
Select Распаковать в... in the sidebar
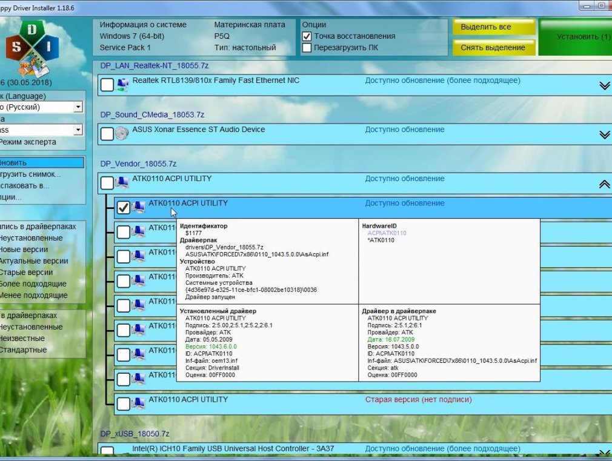coord(25,186)
